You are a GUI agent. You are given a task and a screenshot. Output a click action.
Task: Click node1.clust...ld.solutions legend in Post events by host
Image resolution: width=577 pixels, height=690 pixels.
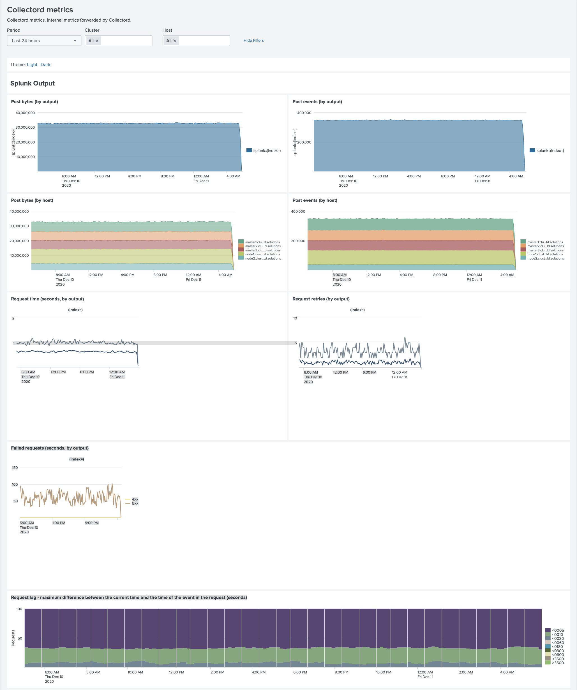[x=542, y=254]
